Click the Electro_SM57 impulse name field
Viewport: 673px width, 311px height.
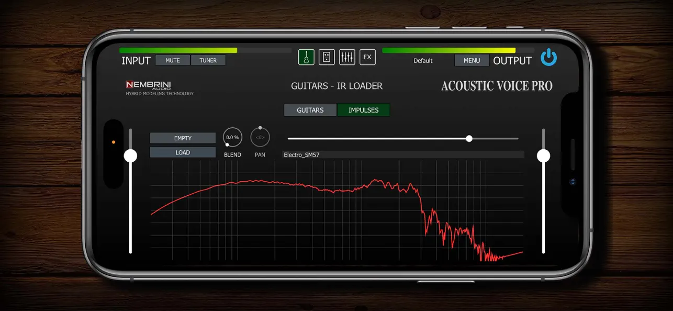point(403,154)
